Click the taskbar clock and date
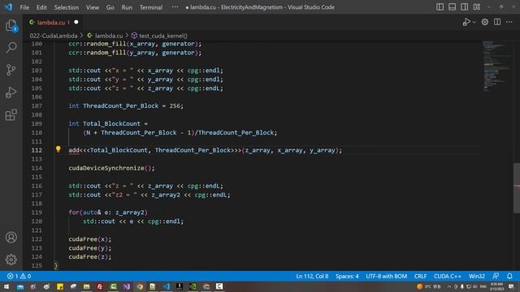Image resolution: width=520 pixels, height=292 pixels. click(x=496, y=286)
